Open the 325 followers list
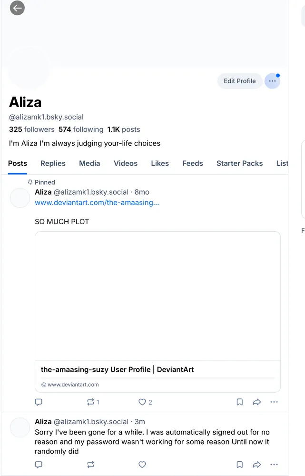The image size is (305, 476). click(31, 129)
